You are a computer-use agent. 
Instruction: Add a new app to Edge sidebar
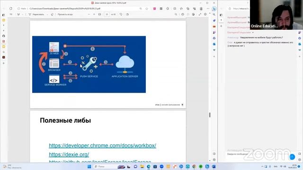click(214, 57)
